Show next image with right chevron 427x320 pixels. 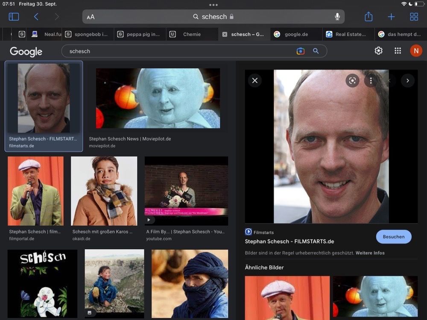pos(408,80)
